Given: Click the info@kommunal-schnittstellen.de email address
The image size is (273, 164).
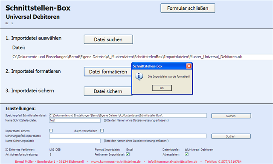Looking at the screenshot, I should click(x=173, y=161).
